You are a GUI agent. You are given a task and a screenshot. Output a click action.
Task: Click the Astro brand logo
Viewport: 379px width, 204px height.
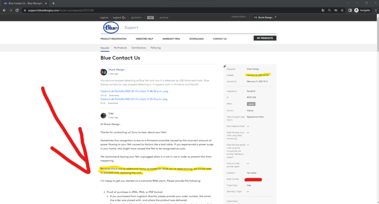[x=164, y=18]
